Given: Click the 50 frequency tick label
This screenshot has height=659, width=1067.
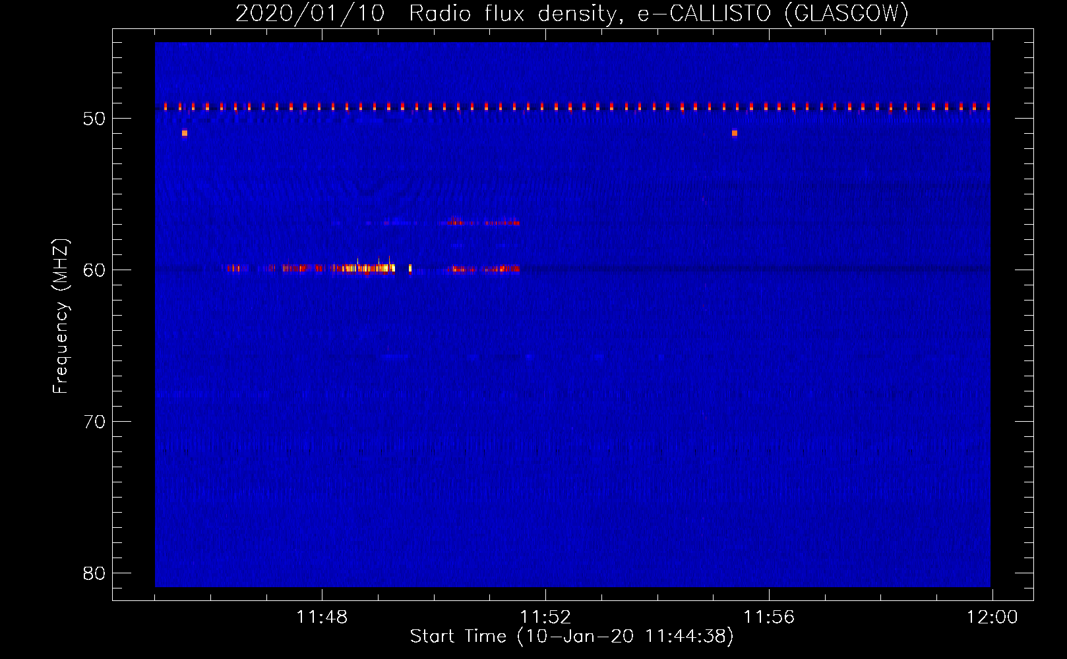Looking at the screenshot, I should tap(94, 119).
